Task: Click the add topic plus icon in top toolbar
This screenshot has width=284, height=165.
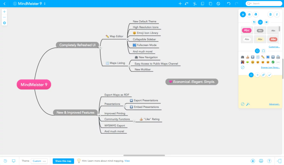Action: tap(180, 4)
